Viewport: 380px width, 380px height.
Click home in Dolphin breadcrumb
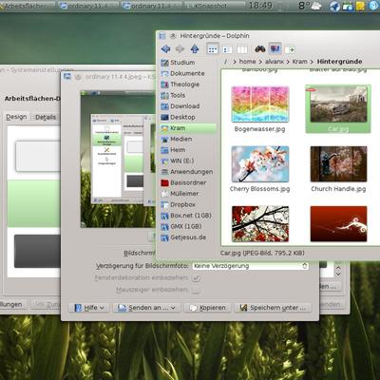pyautogui.click(x=247, y=62)
